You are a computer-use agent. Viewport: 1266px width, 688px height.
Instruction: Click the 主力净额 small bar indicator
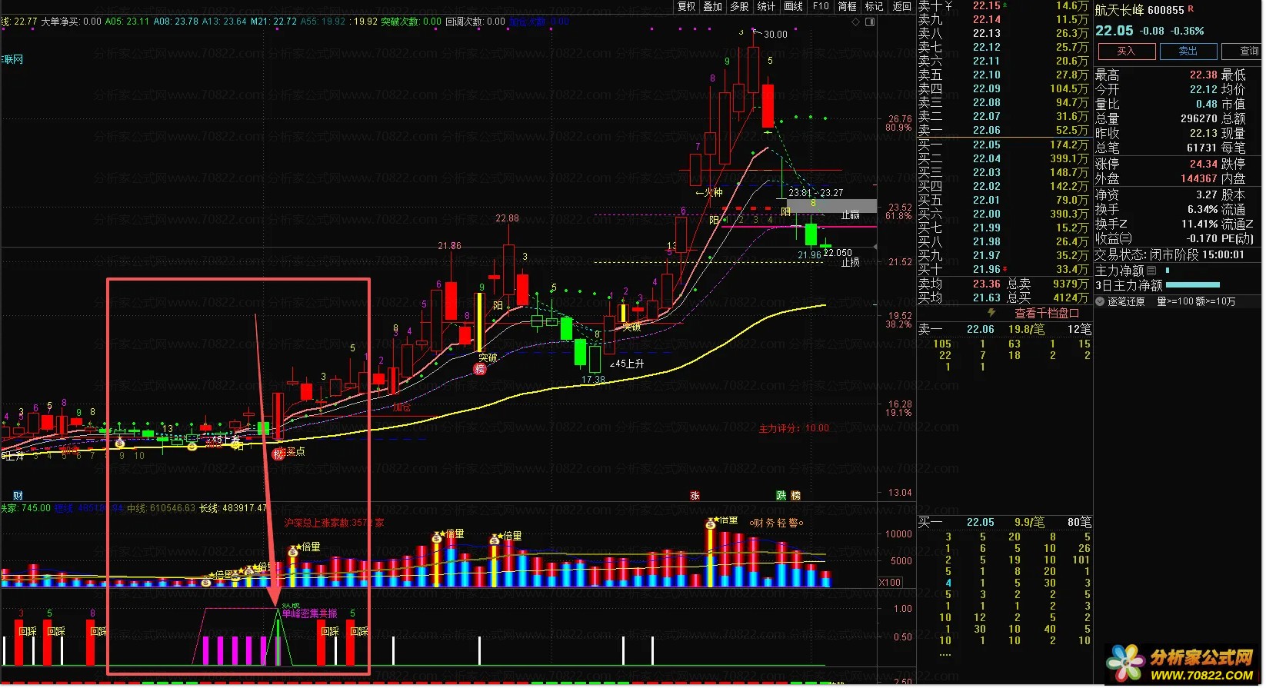click(1168, 271)
